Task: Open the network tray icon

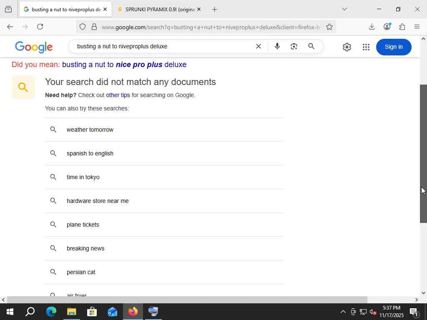Action: pos(363,312)
